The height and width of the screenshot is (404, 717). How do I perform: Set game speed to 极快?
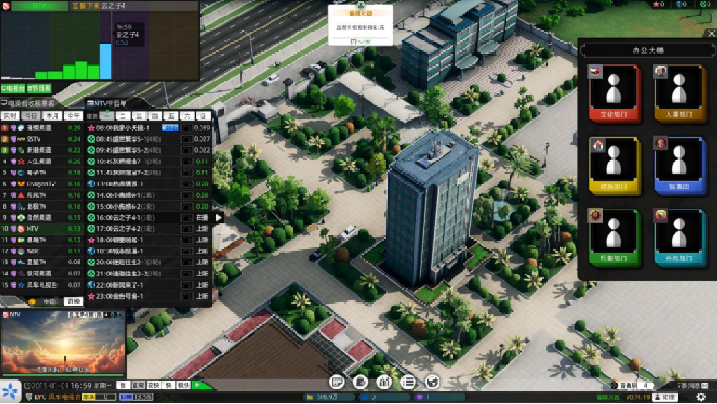pos(183,385)
